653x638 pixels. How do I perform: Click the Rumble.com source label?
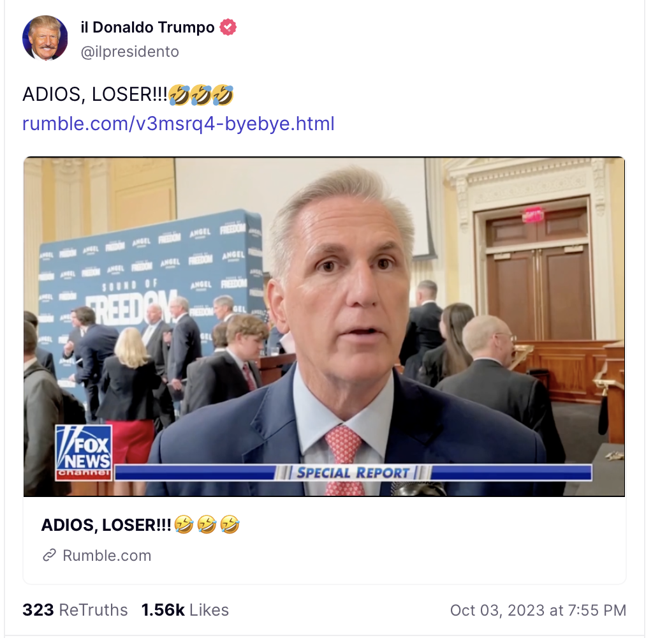(x=107, y=556)
